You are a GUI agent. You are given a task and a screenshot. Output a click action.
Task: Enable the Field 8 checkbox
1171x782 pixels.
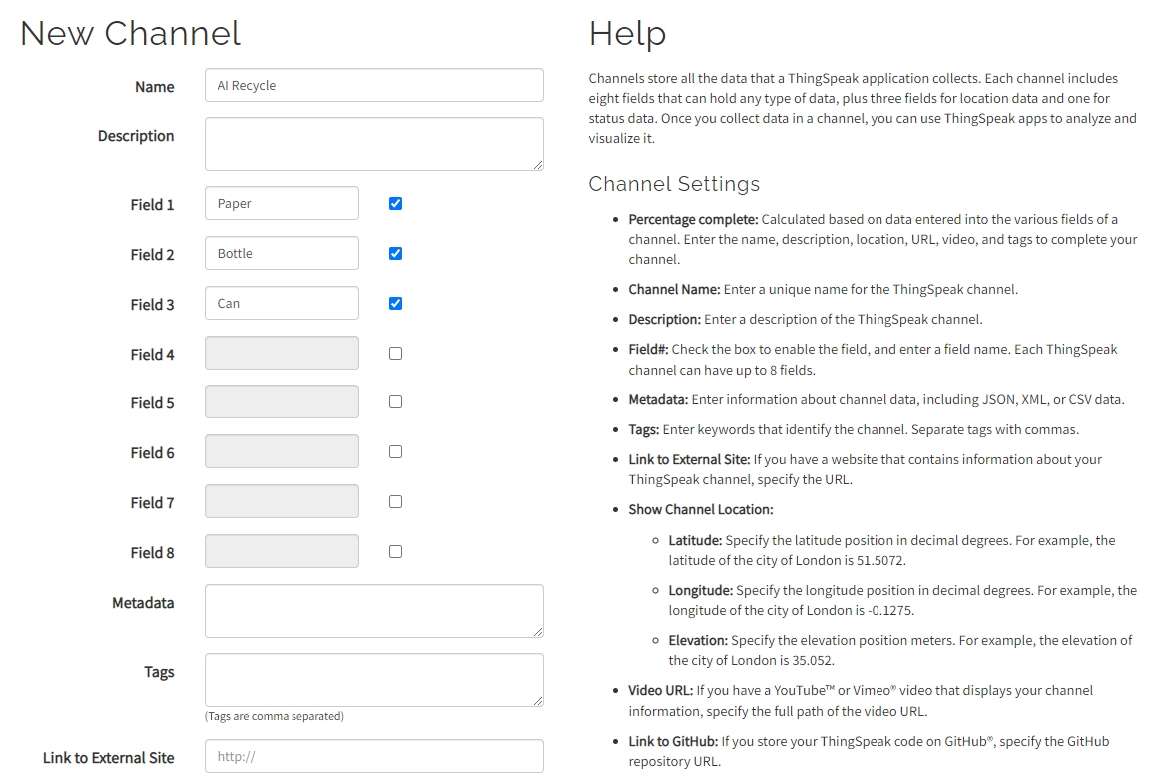pos(395,551)
